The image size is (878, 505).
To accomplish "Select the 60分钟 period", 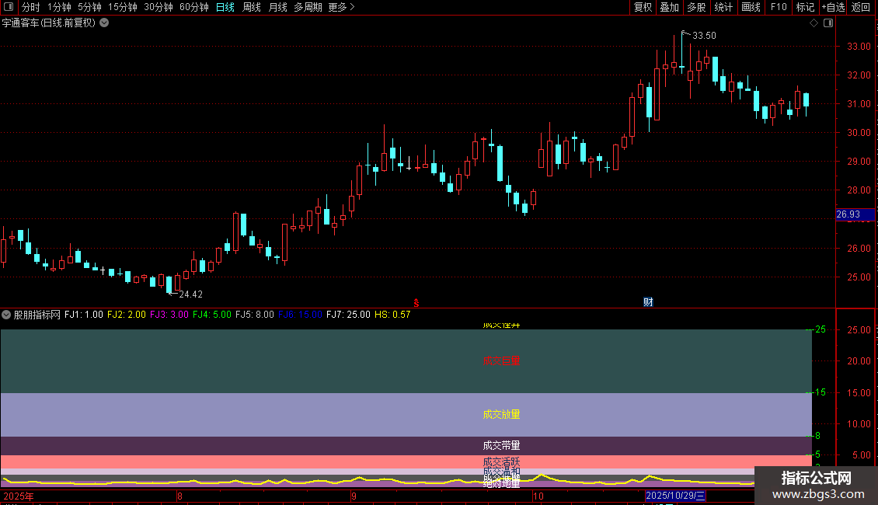I will point(194,7).
